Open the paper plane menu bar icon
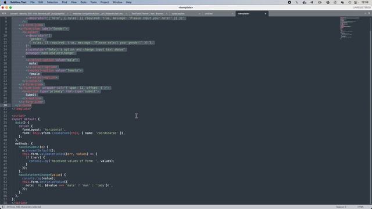This screenshot has height=209, width=372. pos(312,2)
